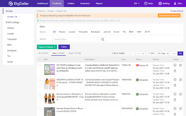Screen dimensions: 186x116
Task: Click edit icon for GZ STORE item
Action: point(180,65)
